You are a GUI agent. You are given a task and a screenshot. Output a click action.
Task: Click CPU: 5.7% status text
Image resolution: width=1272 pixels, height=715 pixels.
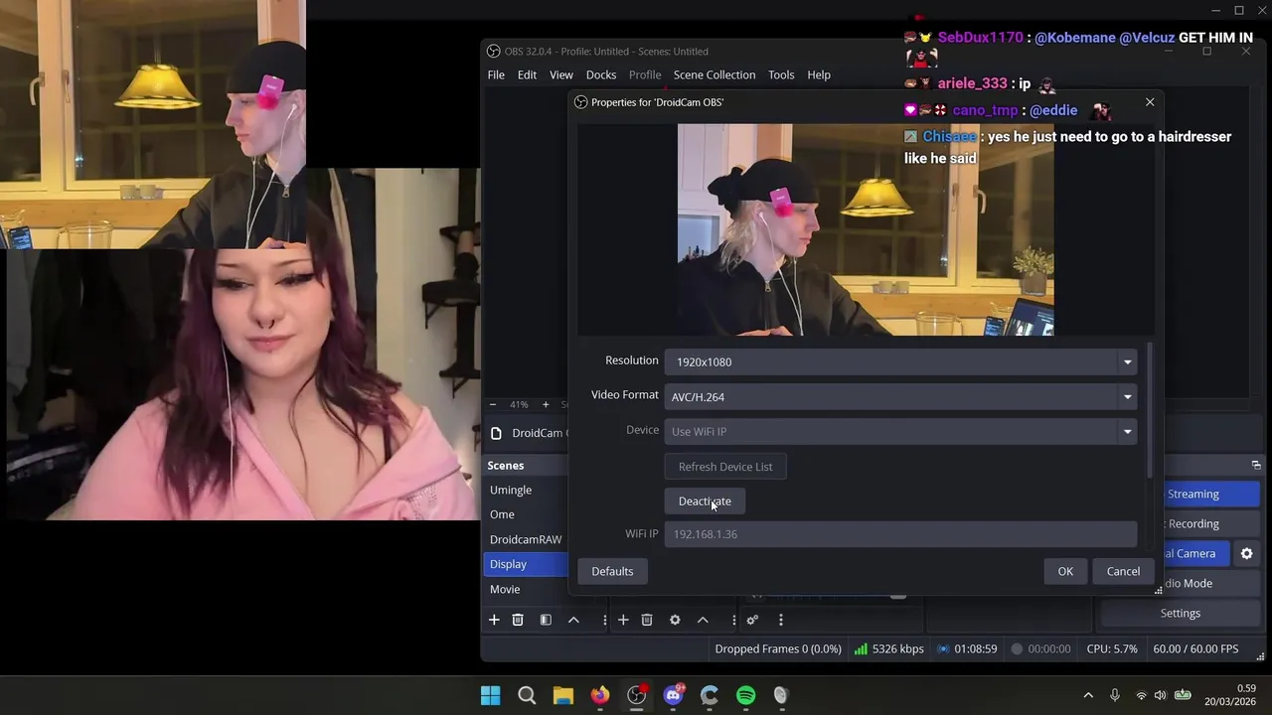click(1112, 648)
